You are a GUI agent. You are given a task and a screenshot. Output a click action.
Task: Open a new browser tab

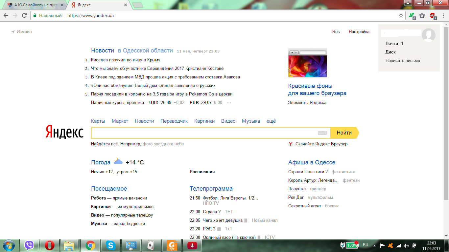[x=137, y=5]
